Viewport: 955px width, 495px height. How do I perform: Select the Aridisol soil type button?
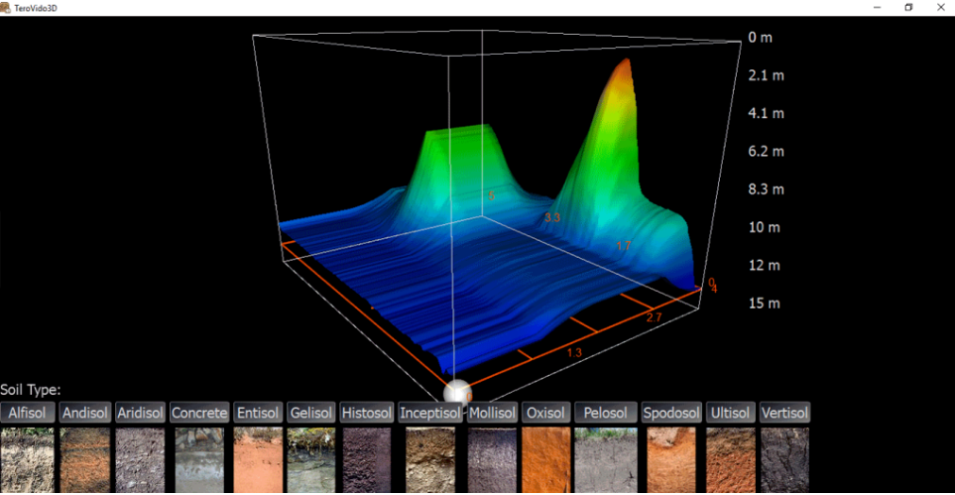tap(140, 413)
